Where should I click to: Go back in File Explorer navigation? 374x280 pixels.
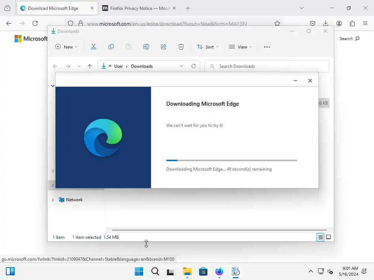[x=55, y=66]
